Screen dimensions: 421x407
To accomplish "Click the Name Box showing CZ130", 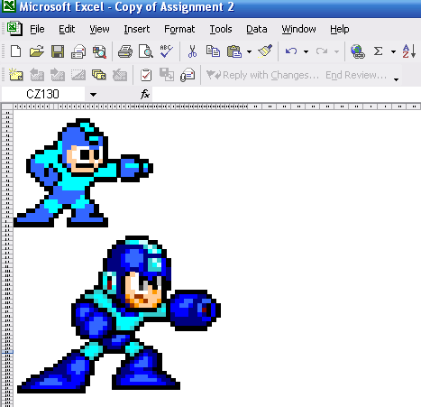I will point(42,95).
